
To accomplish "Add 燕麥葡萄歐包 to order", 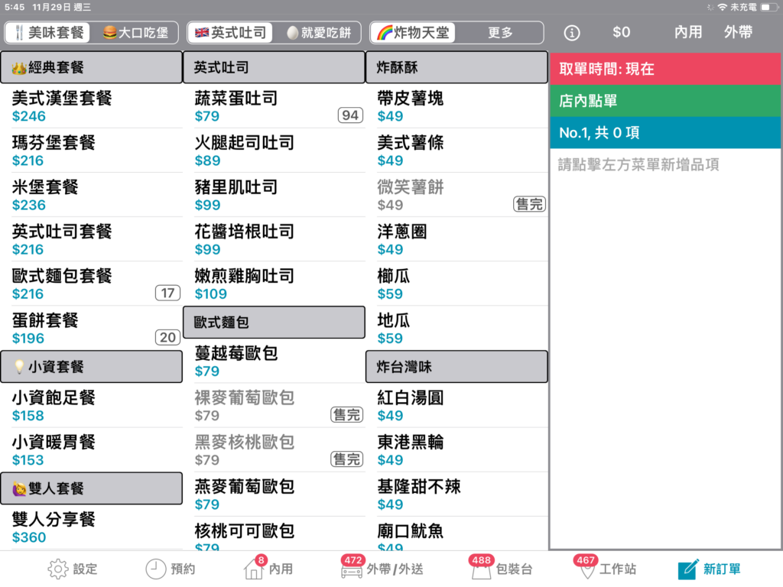I will pos(275,495).
